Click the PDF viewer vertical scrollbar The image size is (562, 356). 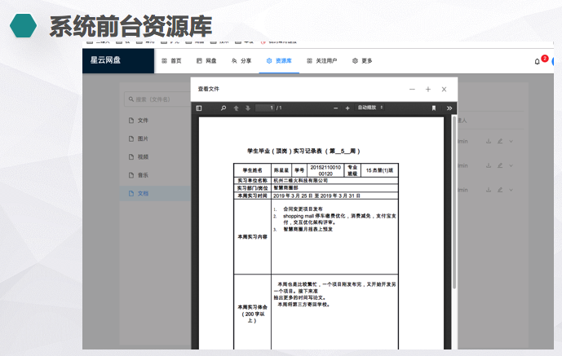pos(454,202)
